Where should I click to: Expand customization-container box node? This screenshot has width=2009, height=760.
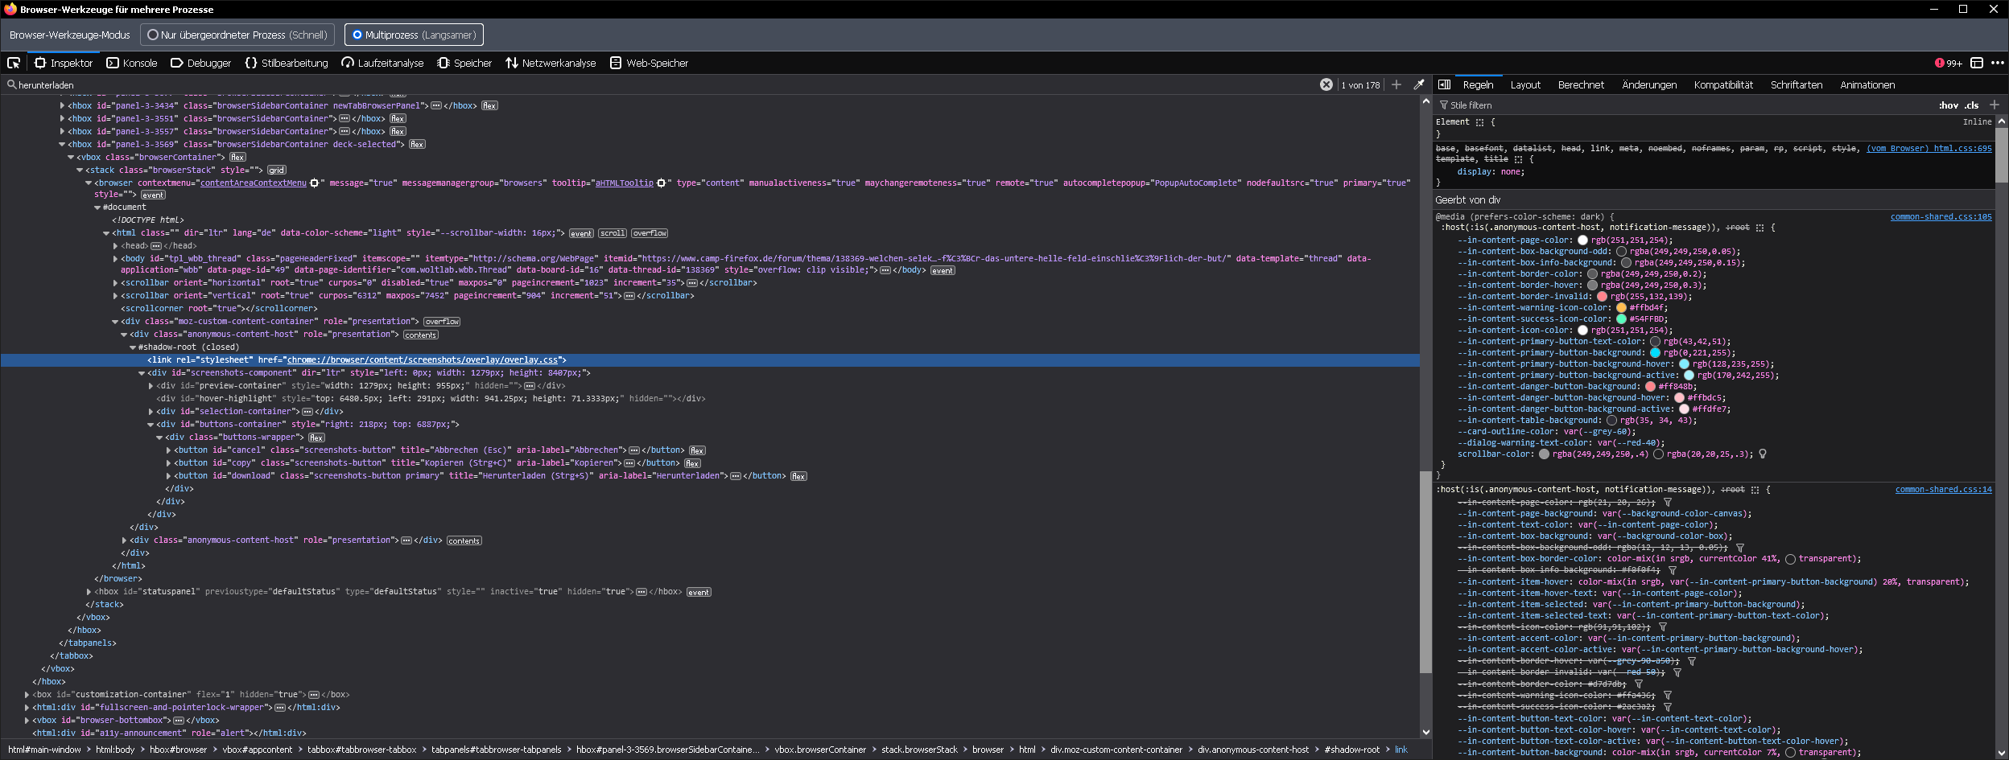27,695
